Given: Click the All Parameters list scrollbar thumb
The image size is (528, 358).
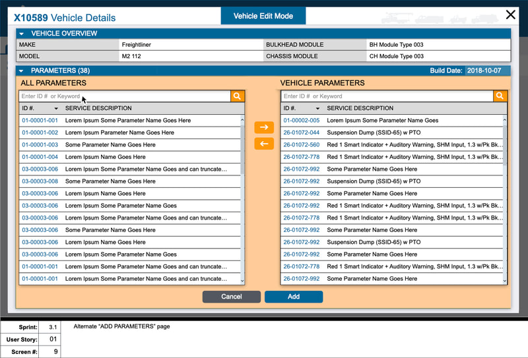Looking at the screenshot, I should click(242, 150).
